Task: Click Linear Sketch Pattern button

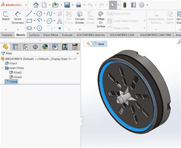Action: coord(123,21)
